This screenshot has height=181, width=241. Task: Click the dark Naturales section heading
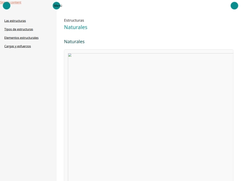click(74, 42)
